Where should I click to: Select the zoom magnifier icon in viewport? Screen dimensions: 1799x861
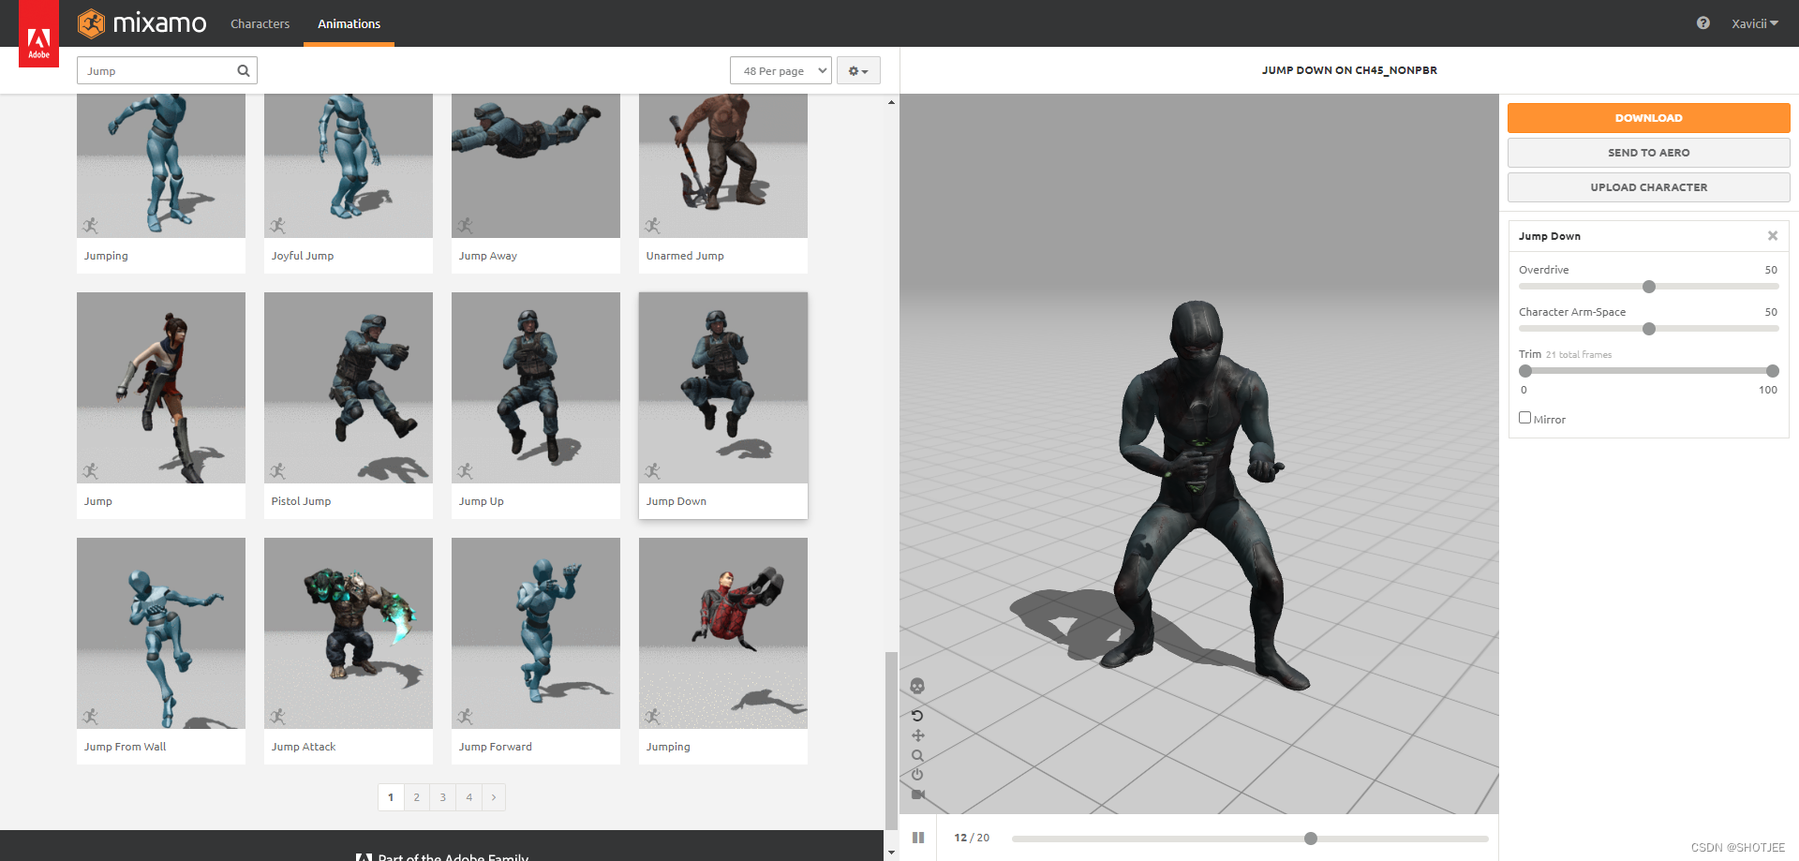[917, 755]
